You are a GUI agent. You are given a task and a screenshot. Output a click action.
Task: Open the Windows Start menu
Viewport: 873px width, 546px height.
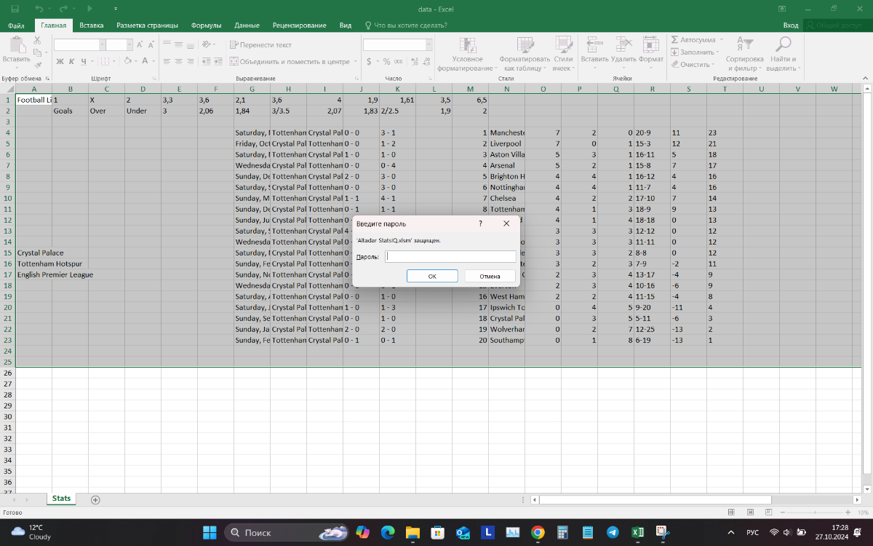(x=210, y=532)
